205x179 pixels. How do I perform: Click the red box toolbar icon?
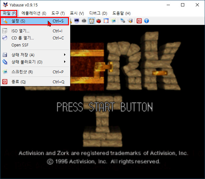99,21
